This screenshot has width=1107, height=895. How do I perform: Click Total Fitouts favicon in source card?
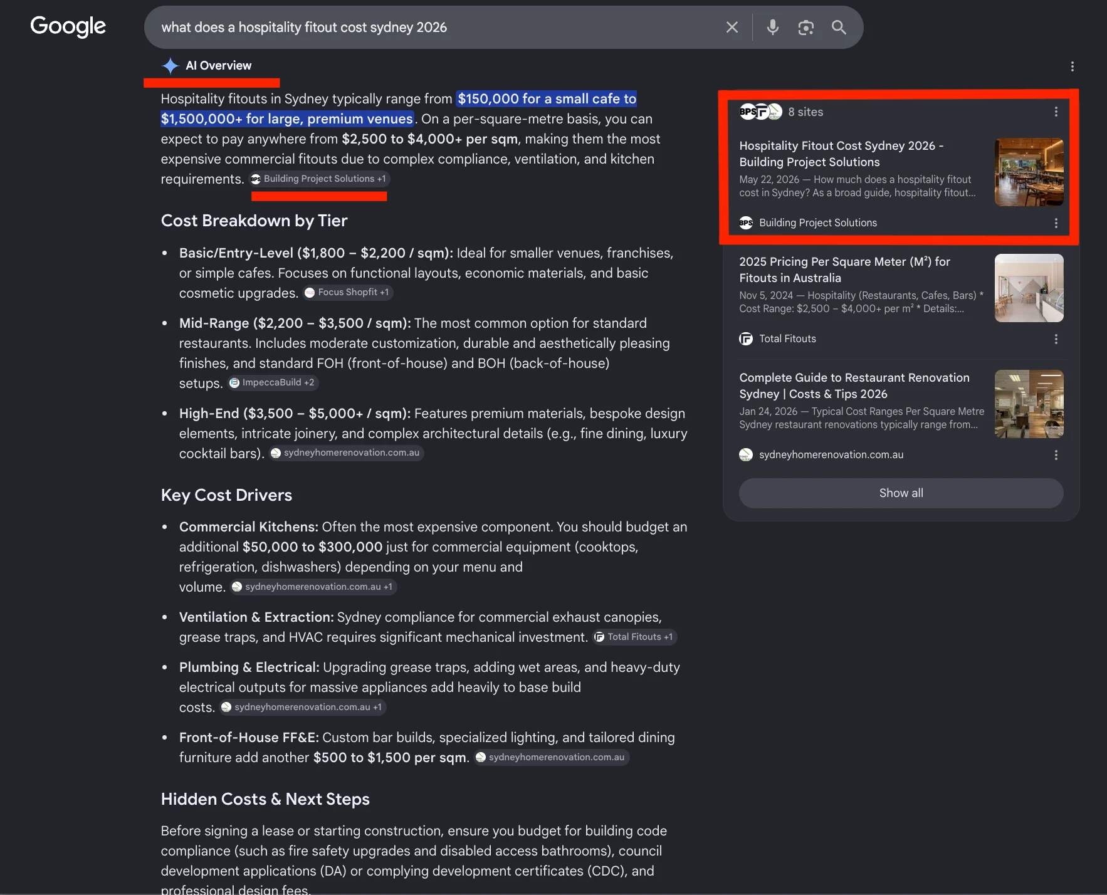pyautogui.click(x=746, y=339)
